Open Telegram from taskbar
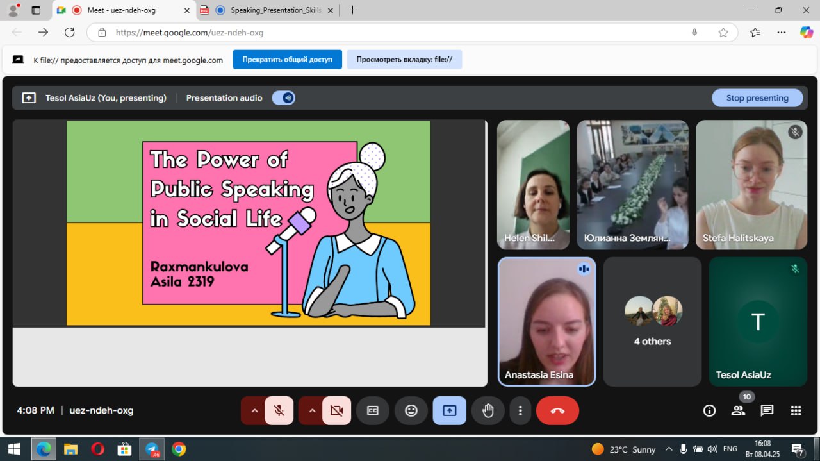 (152, 449)
